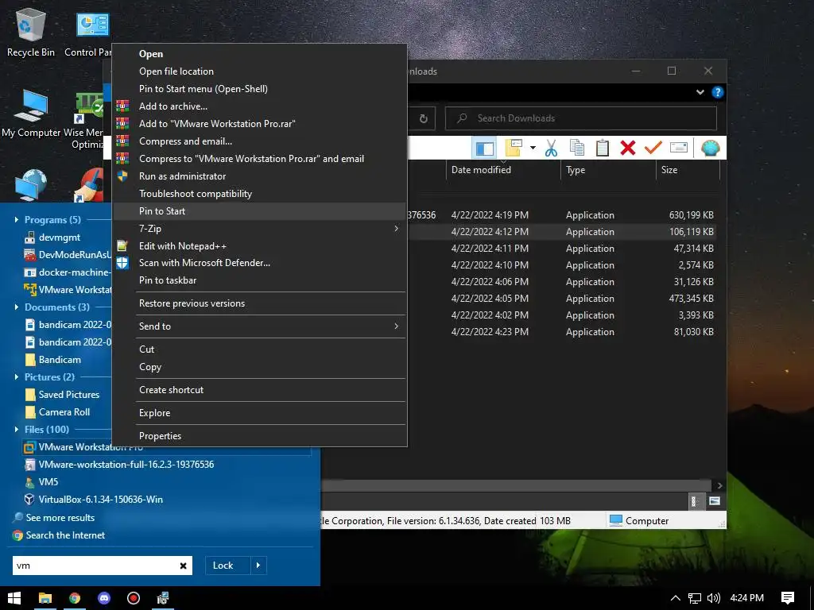Choose Scan with Microsoft Defender
Image resolution: width=814 pixels, height=610 pixels.
tap(259, 263)
